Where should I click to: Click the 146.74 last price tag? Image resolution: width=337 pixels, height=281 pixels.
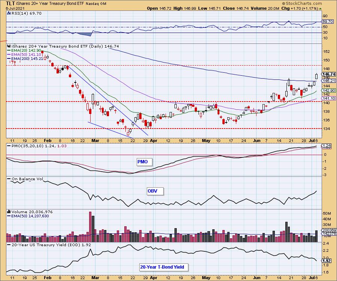pyautogui.click(x=329, y=74)
